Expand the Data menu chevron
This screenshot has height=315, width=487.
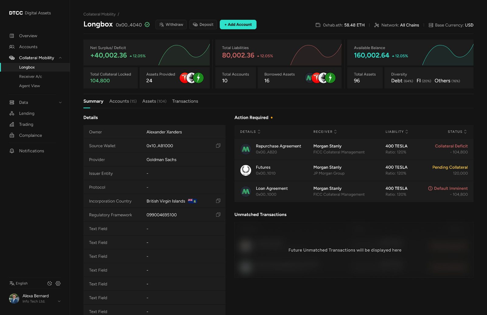pos(60,102)
